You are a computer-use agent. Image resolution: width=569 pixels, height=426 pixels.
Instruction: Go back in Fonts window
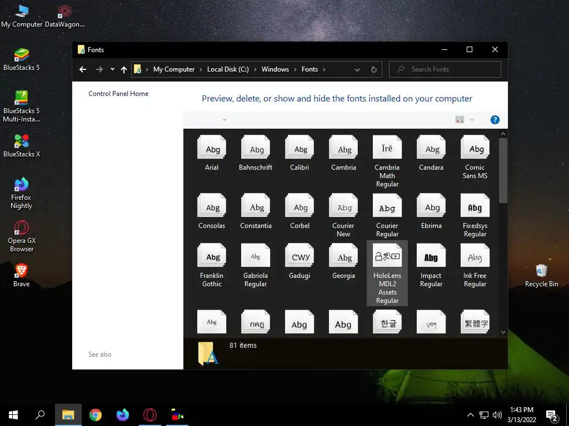pos(83,69)
